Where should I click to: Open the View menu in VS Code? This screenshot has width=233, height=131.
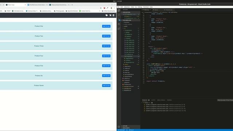[132, 7]
